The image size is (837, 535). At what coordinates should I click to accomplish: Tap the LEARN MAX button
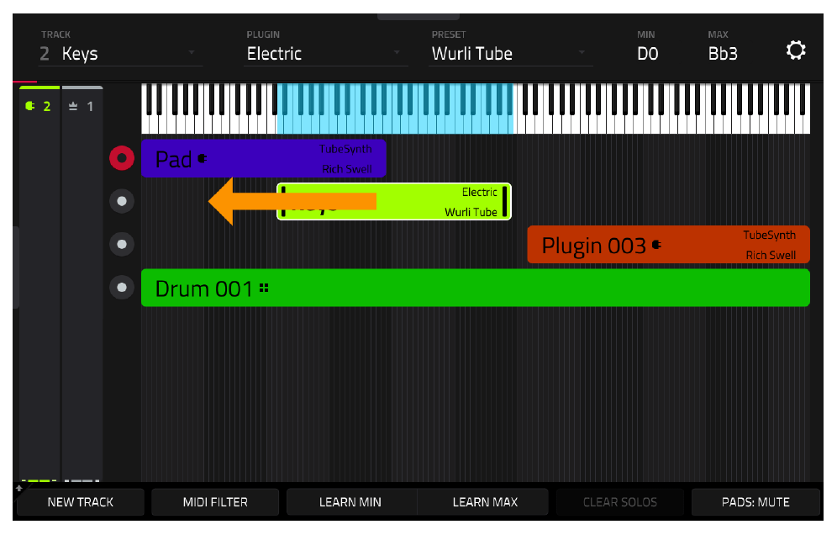coord(485,502)
